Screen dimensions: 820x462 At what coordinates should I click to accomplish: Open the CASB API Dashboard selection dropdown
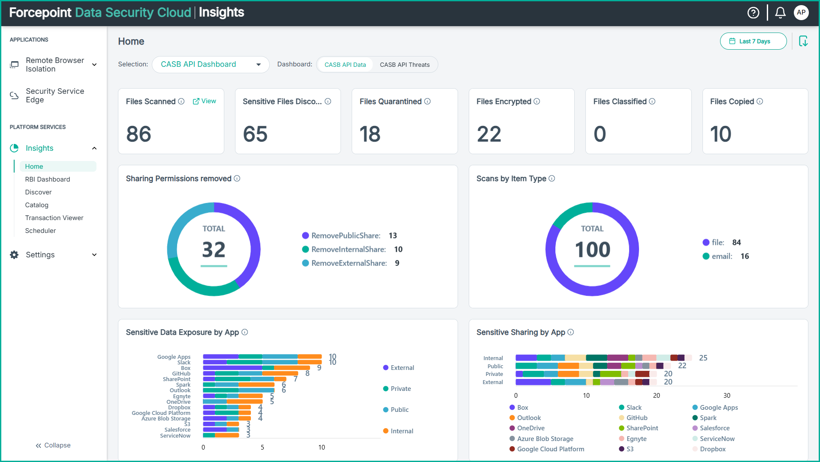211,64
